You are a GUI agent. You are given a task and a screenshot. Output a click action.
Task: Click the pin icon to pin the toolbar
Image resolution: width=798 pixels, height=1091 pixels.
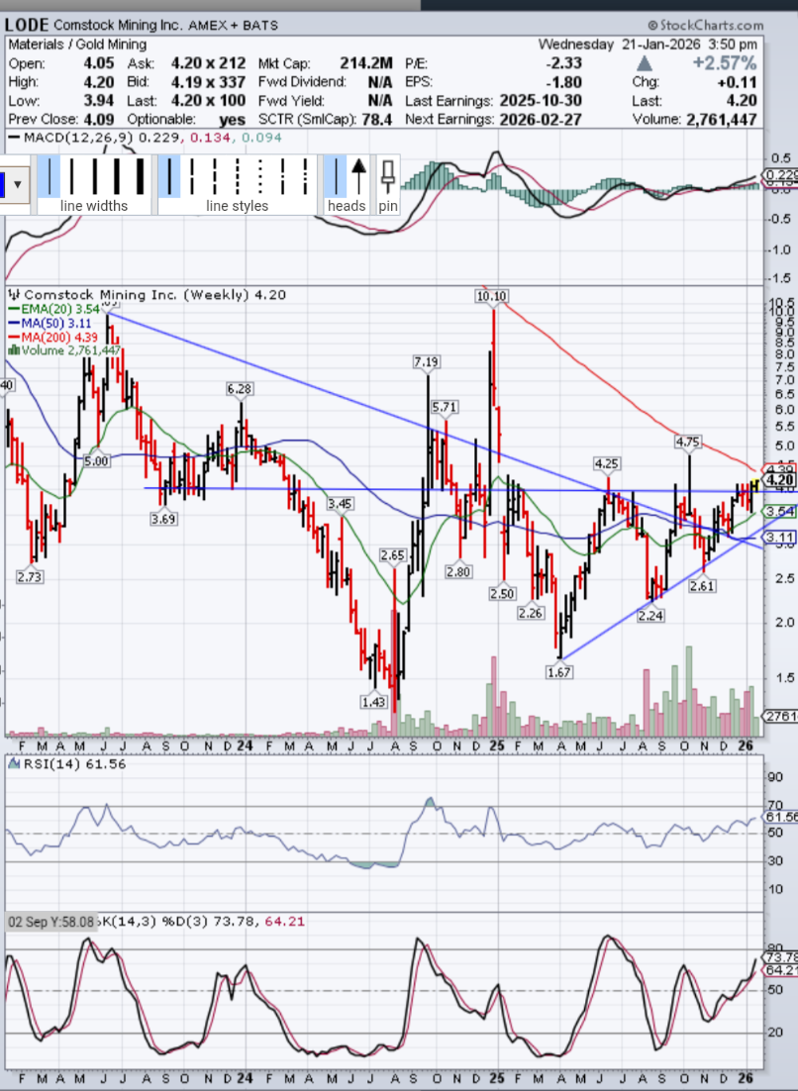pos(388,176)
